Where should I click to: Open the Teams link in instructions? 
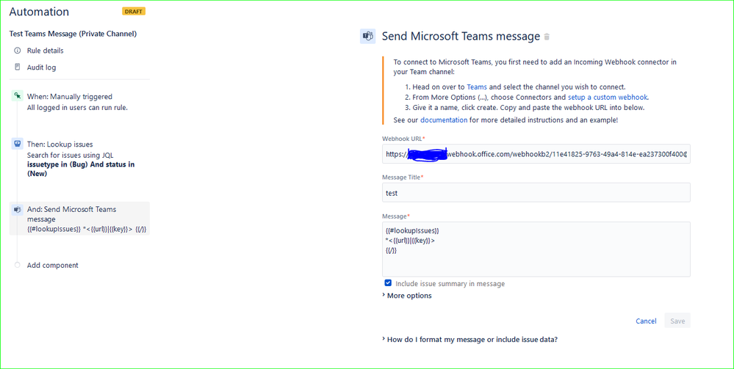point(477,87)
